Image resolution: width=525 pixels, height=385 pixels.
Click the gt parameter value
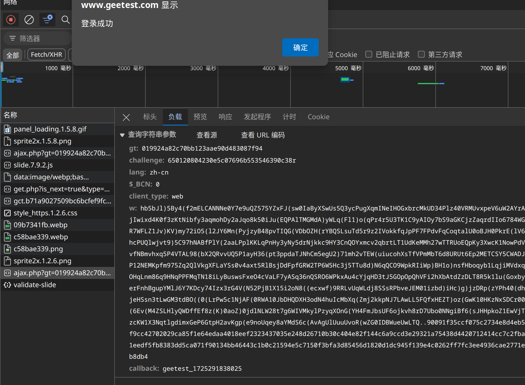point(202,149)
